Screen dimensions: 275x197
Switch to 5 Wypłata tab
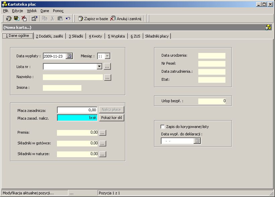click(x=116, y=36)
